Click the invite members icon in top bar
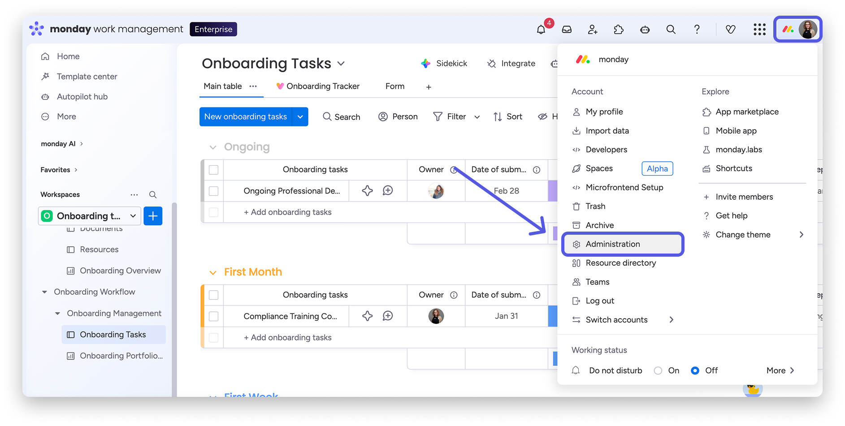This screenshot has width=845, height=426. coord(593,30)
